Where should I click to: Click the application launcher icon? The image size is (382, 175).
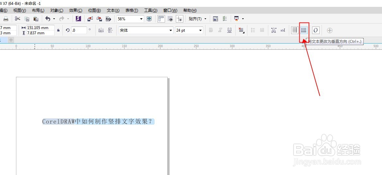point(236,19)
